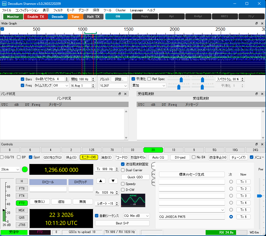Click the Enable TX button

coord(36,17)
